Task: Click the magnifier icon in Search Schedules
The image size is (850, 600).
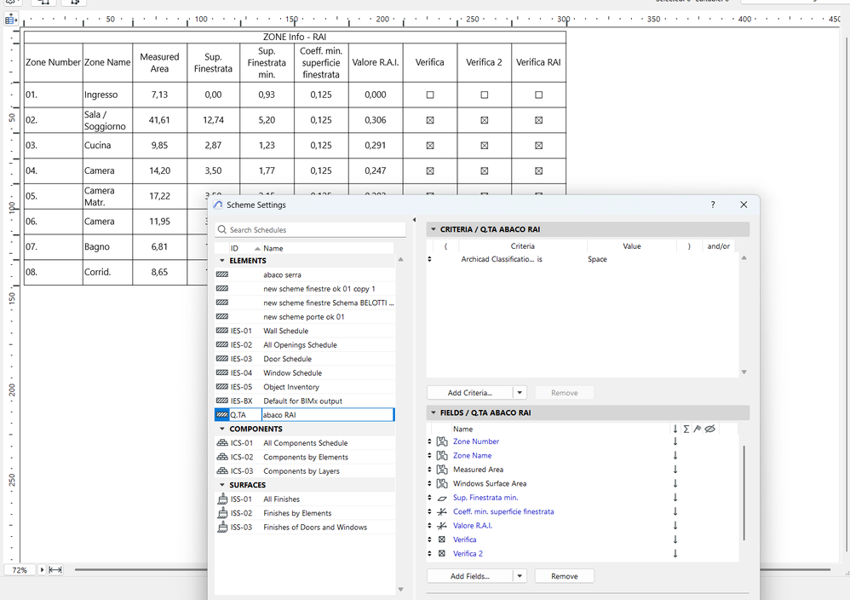Action: [x=221, y=229]
